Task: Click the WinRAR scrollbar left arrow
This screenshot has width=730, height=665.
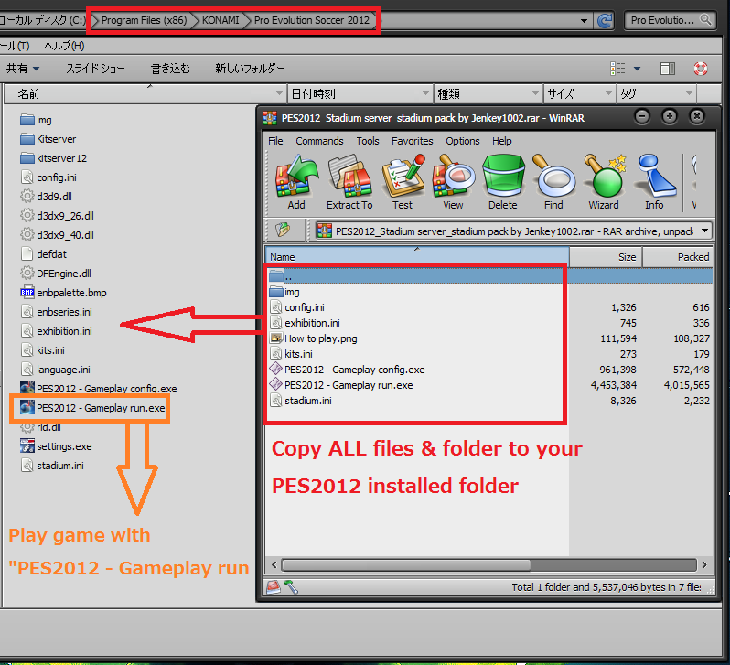Action: 274,565
